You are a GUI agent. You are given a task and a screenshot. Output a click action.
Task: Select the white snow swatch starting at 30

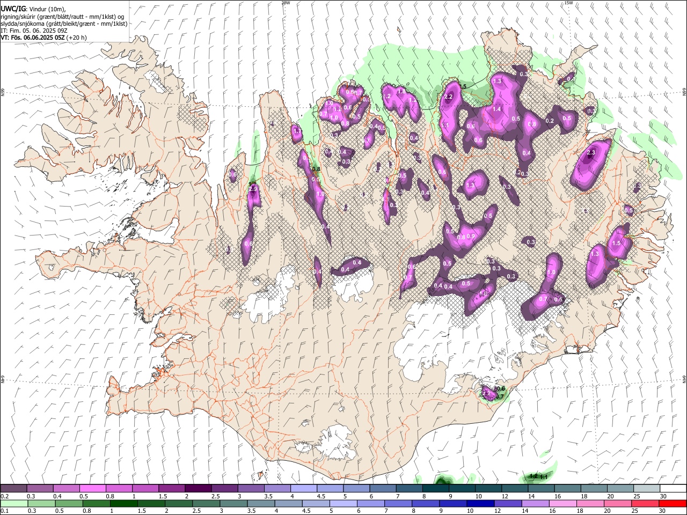coord(673,488)
